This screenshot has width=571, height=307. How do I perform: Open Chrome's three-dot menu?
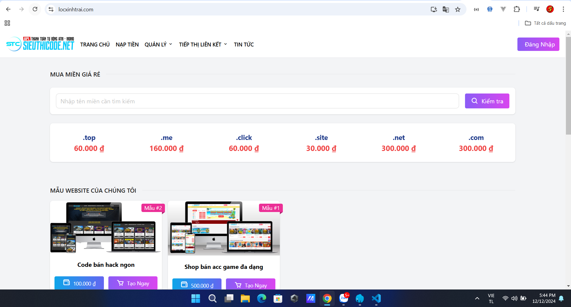pos(563,9)
